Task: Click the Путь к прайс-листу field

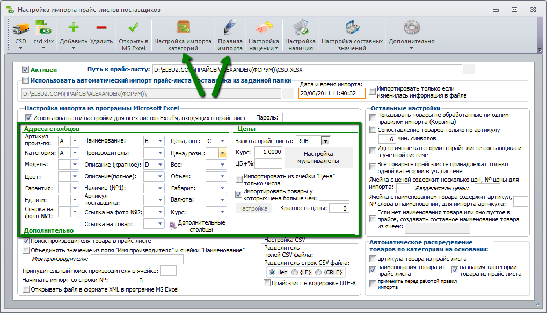Action: pos(308,70)
